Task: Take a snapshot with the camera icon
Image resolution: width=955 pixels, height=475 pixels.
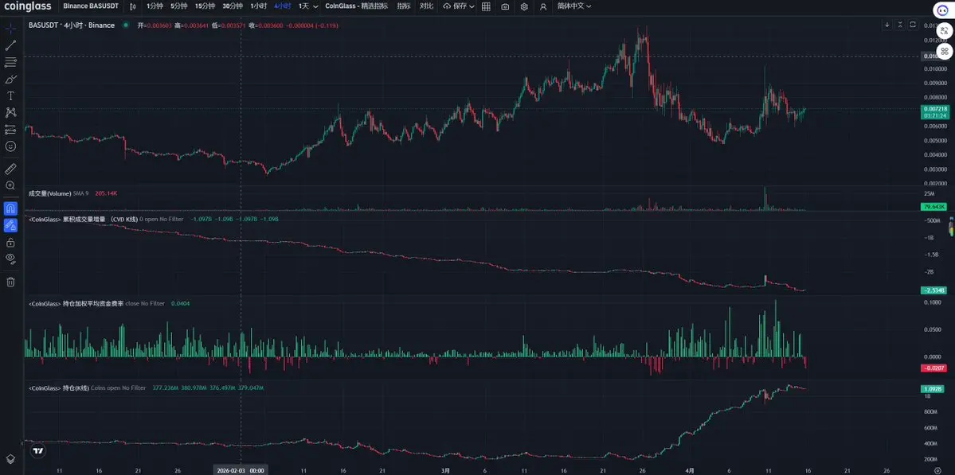Action: [x=506, y=6]
